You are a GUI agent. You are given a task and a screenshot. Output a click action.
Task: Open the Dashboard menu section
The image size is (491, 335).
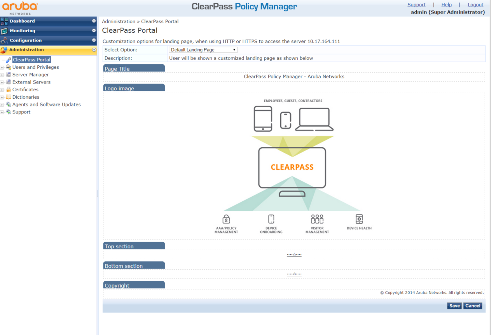(x=48, y=21)
